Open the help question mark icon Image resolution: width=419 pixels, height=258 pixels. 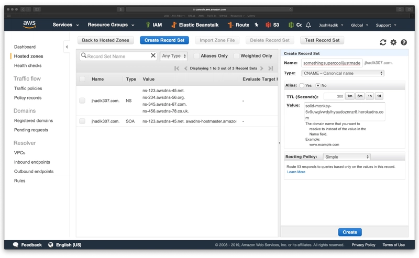[404, 42]
